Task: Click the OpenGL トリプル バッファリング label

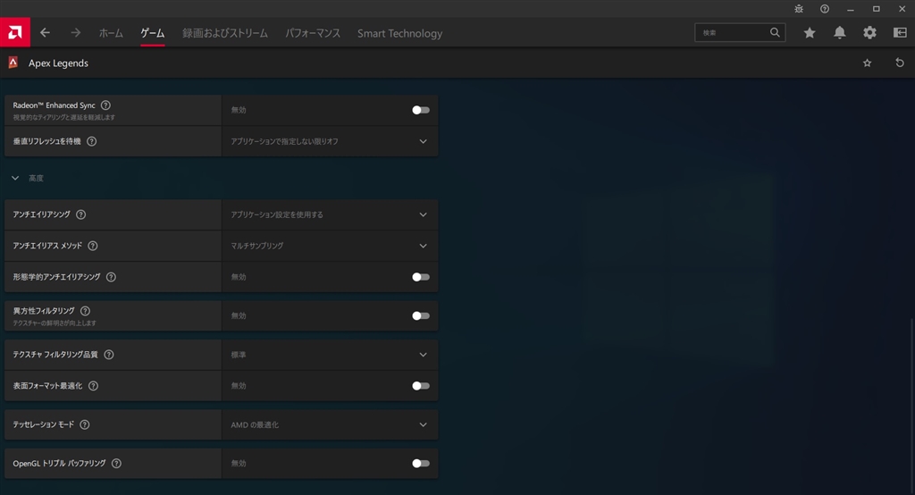Action: [x=59, y=464]
